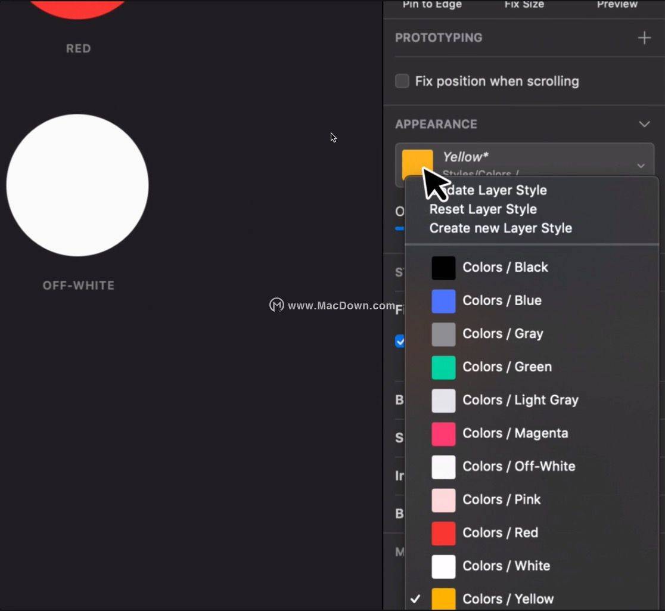
Task: Click the Green color style swatch
Action: coord(443,367)
